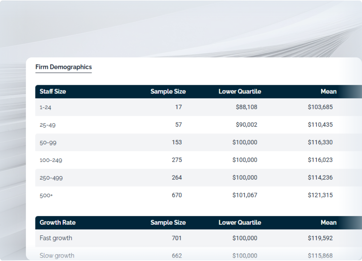Screen dimensions: 362x261
Task: Click sample size value 264
Action: point(177,178)
